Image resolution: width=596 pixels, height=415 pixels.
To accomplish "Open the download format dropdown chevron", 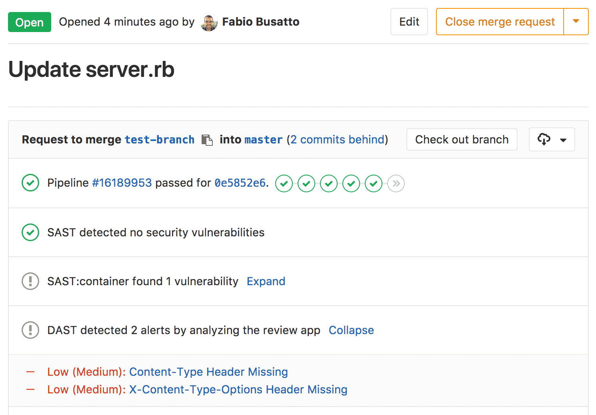I will pos(563,140).
